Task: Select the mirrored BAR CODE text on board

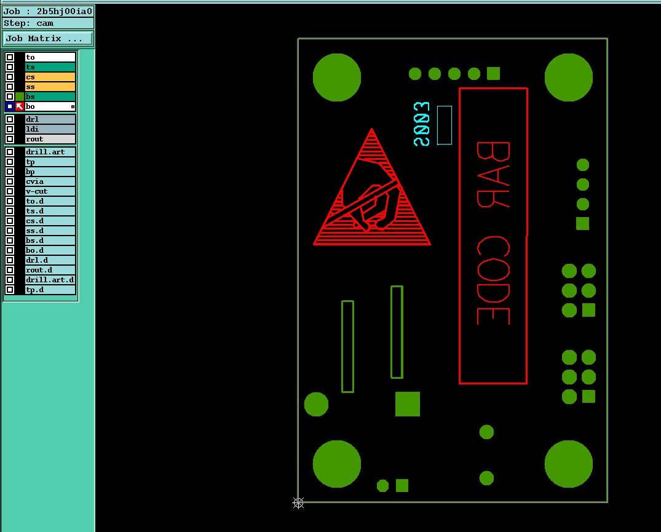Action: pyautogui.click(x=493, y=234)
